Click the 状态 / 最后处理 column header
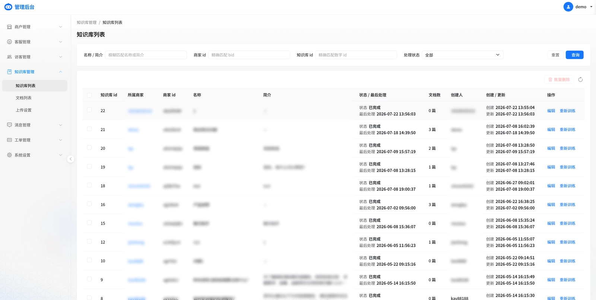Screen dimensions: 596x300 (372, 95)
